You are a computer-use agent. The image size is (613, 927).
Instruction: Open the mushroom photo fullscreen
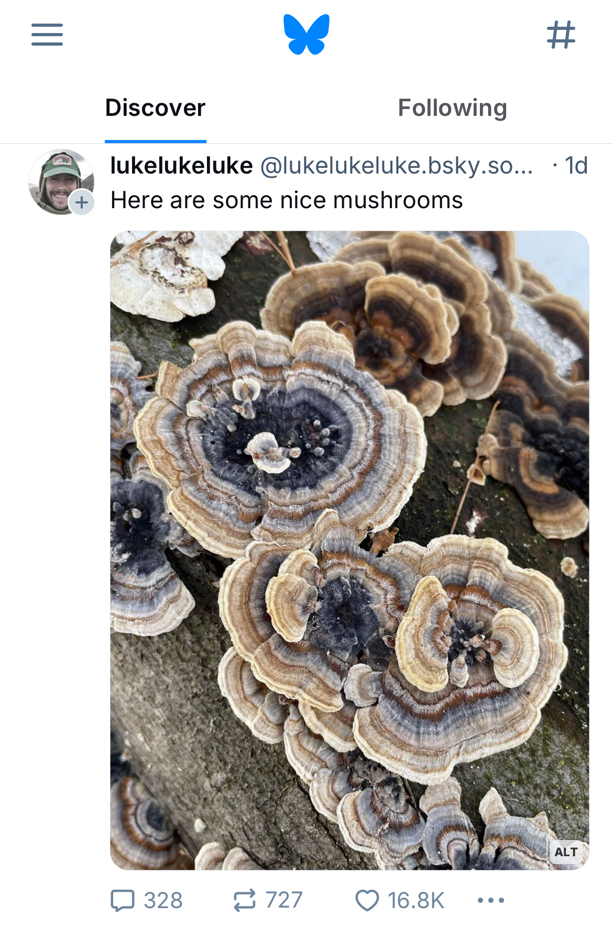(349, 551)
